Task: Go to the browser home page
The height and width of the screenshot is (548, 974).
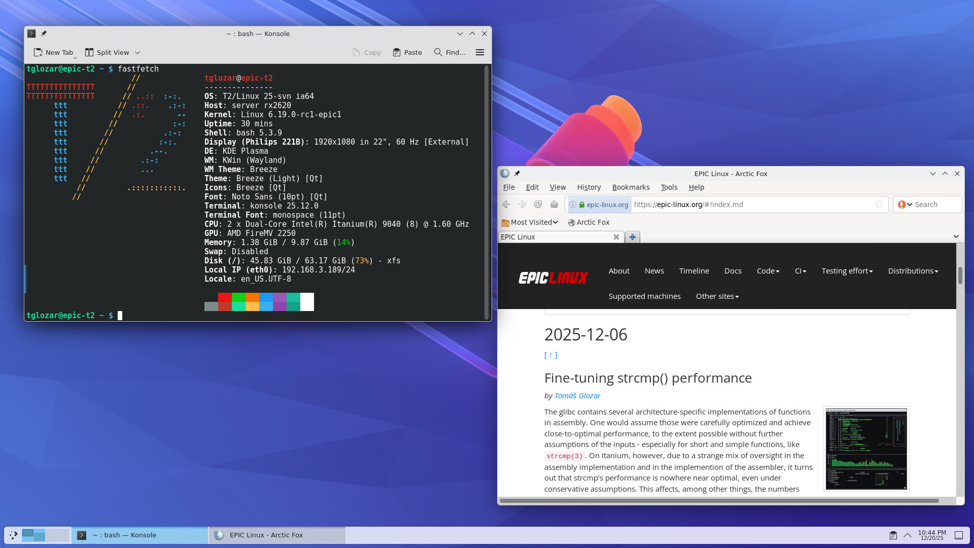Action: tap(554, 204)
